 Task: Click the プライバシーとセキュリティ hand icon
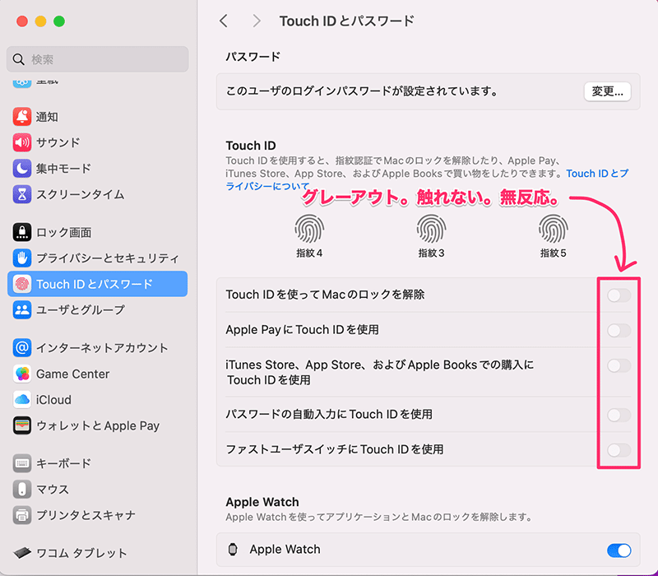(x=22, y=258)
